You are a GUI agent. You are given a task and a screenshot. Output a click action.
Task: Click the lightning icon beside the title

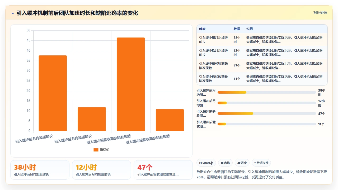[12, 13]
